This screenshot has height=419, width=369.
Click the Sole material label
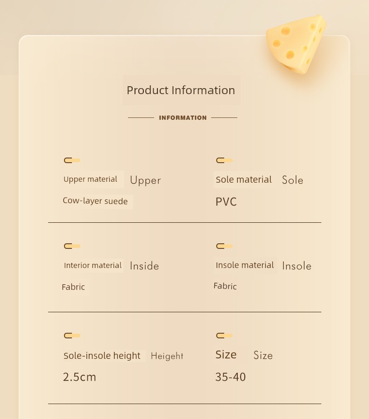coord(244,179)
